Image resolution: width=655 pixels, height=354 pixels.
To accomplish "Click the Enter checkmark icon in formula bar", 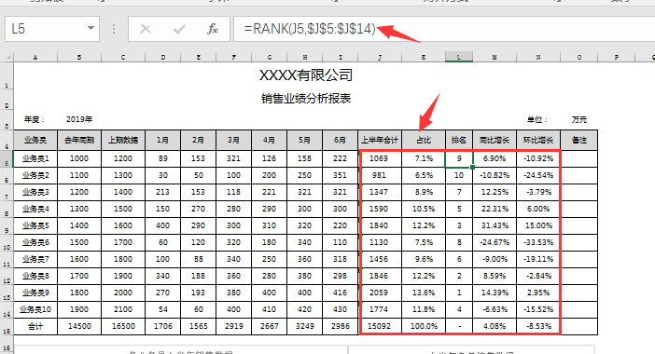I will tap(179, 29).
